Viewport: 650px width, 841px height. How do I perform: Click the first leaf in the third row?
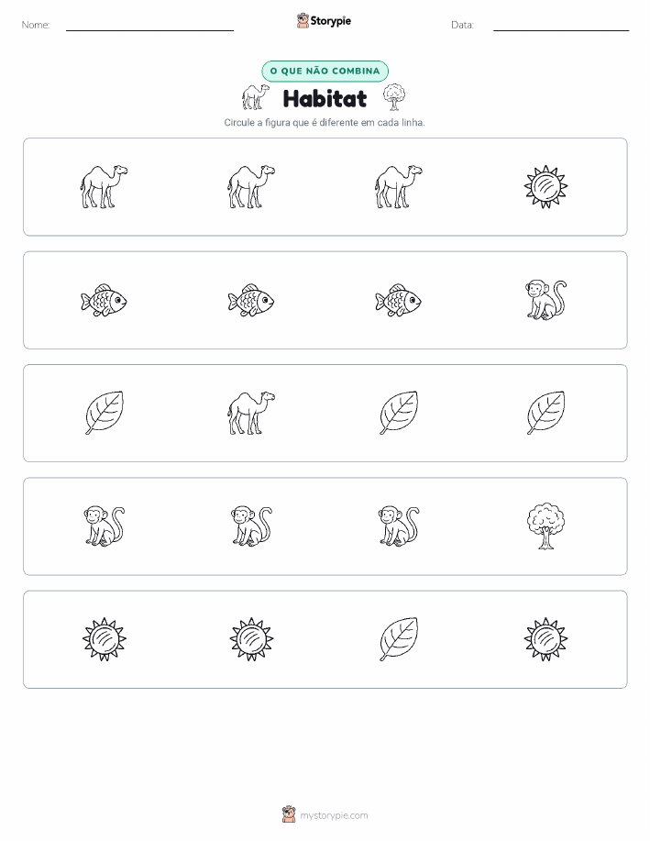coord(104,413)
